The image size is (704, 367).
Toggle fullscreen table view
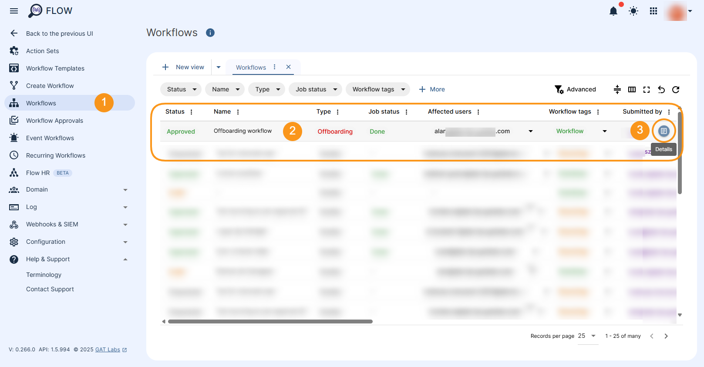tap(647, 89)
